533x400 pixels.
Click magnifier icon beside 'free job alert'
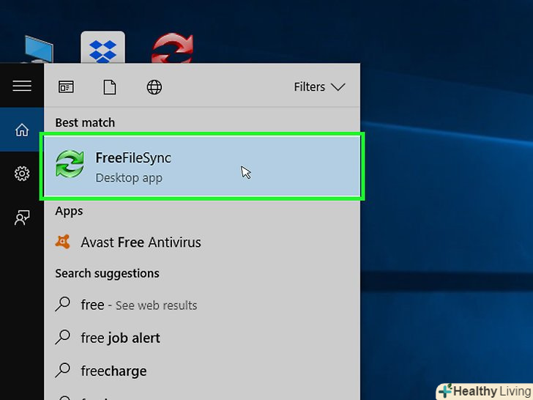click(x=62, y=337)
